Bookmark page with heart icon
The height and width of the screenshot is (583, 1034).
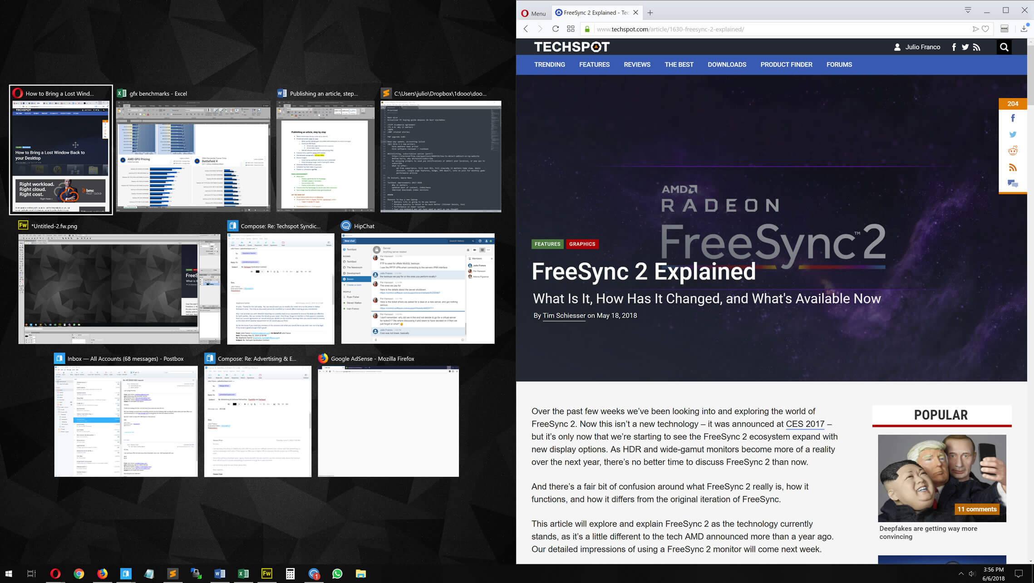pos(985,29)
